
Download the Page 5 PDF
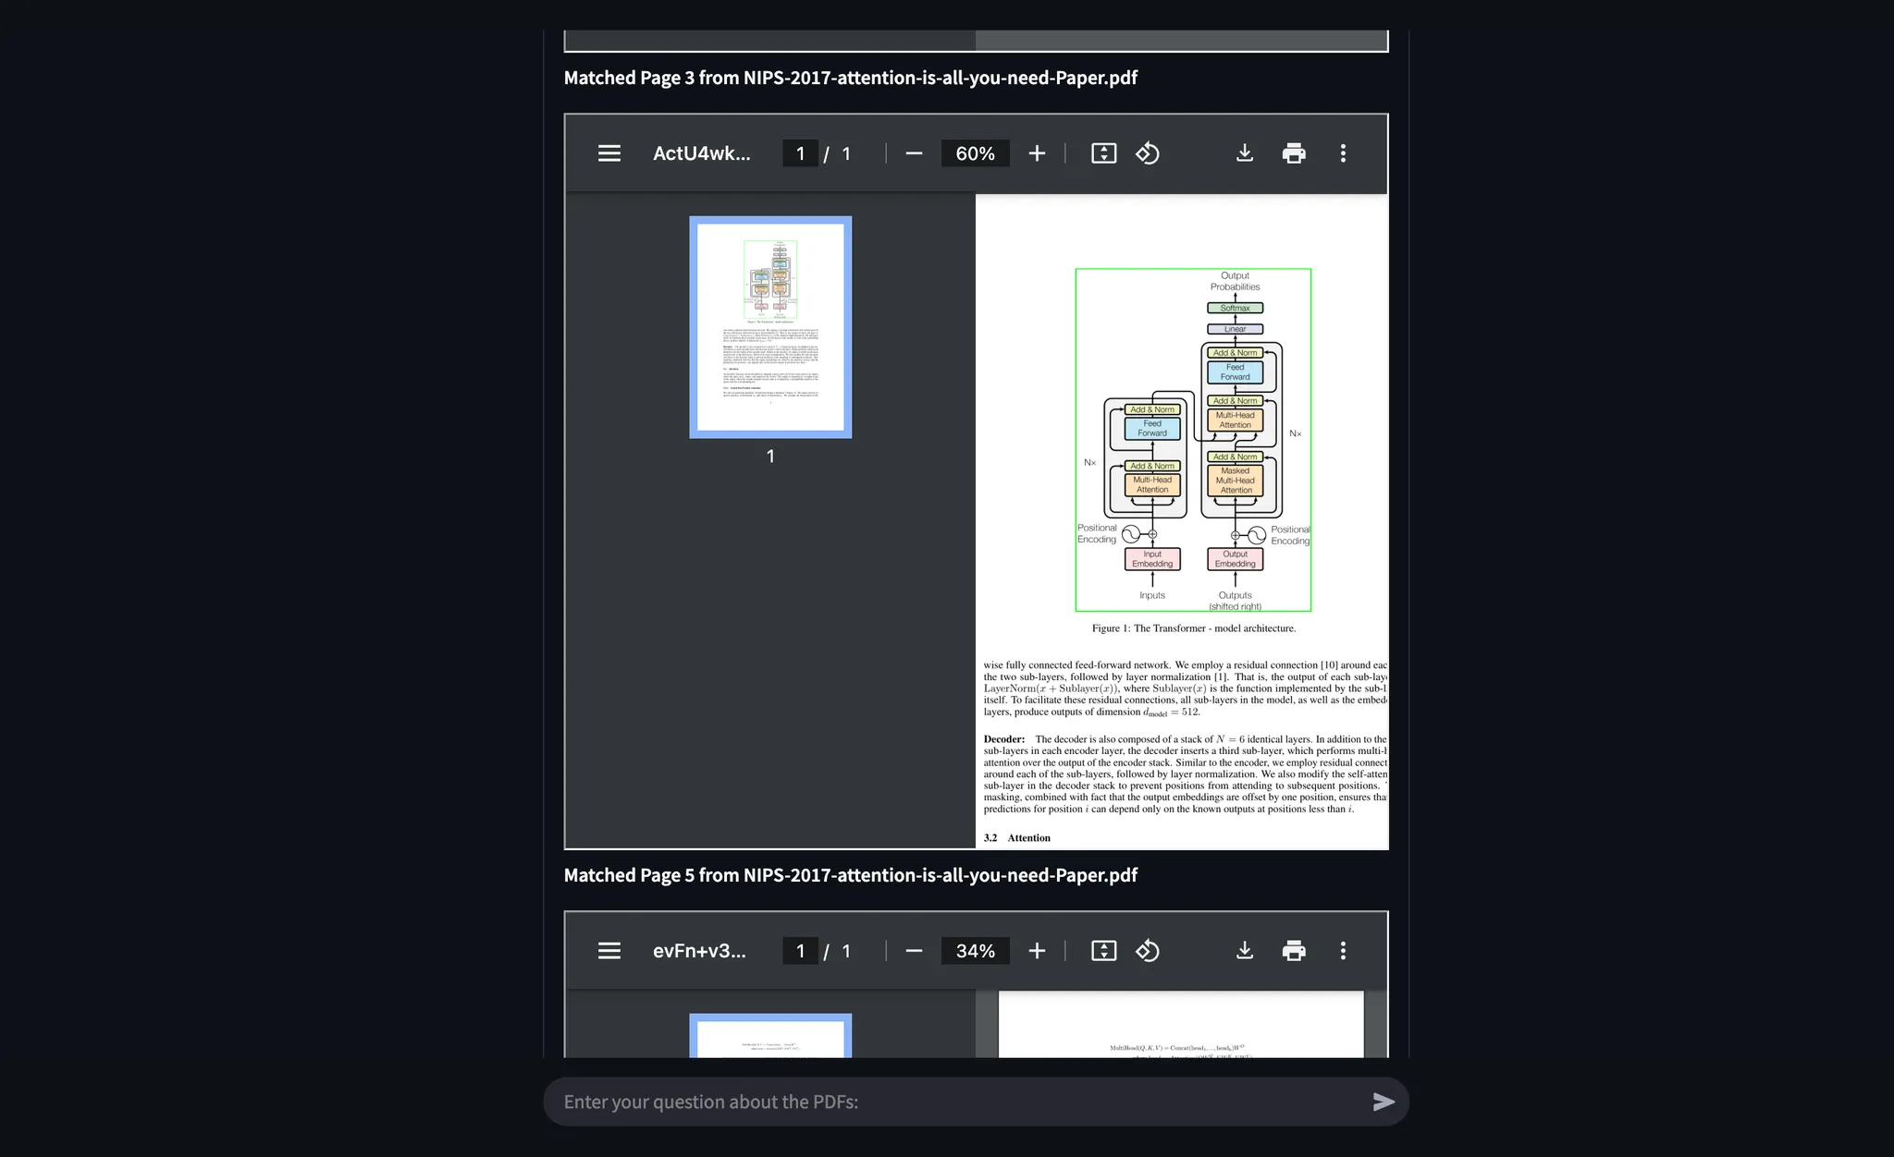pyautogui.click(x=1245, y=951)
